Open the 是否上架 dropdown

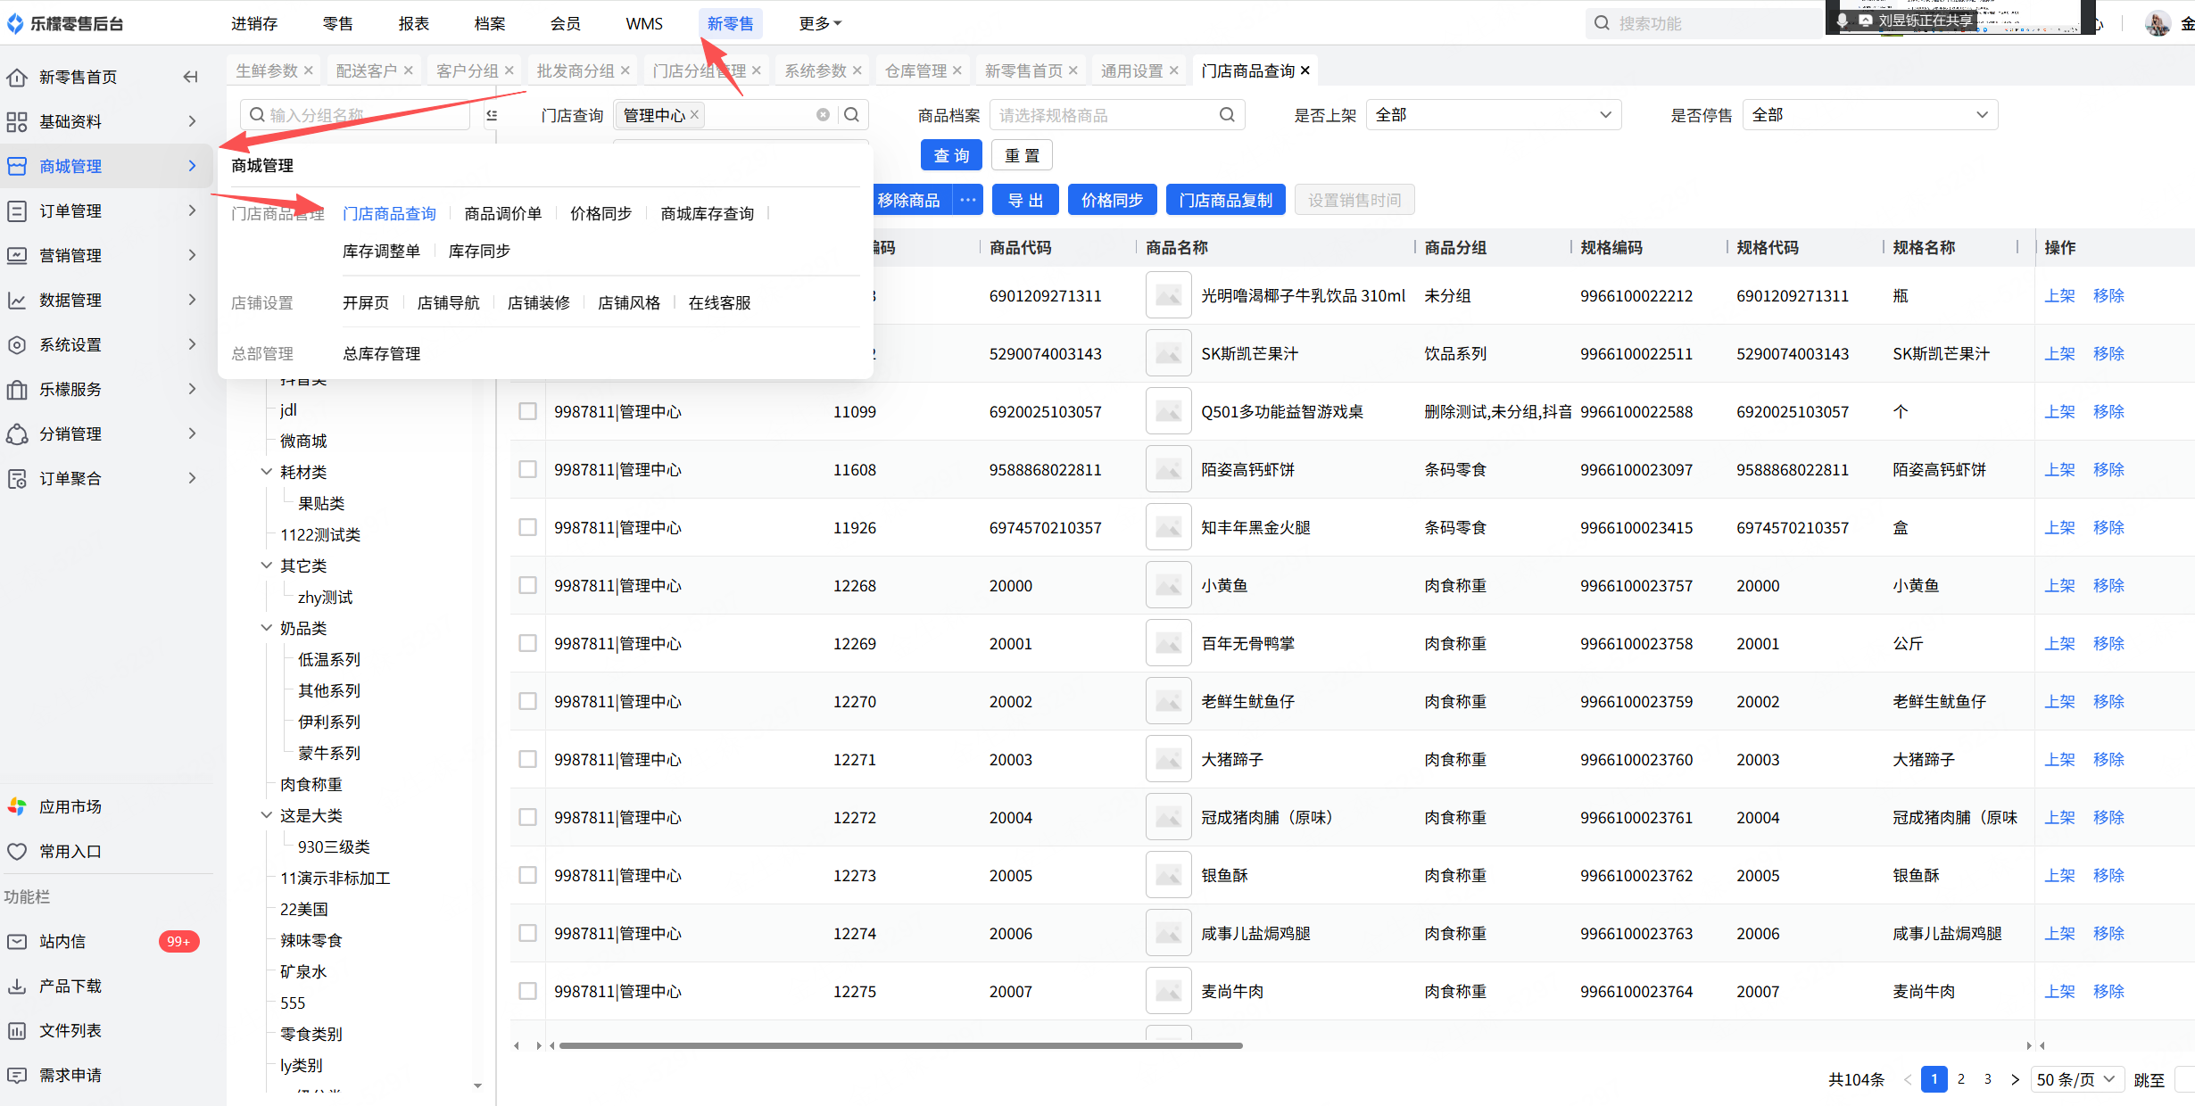coord(1493,115)
